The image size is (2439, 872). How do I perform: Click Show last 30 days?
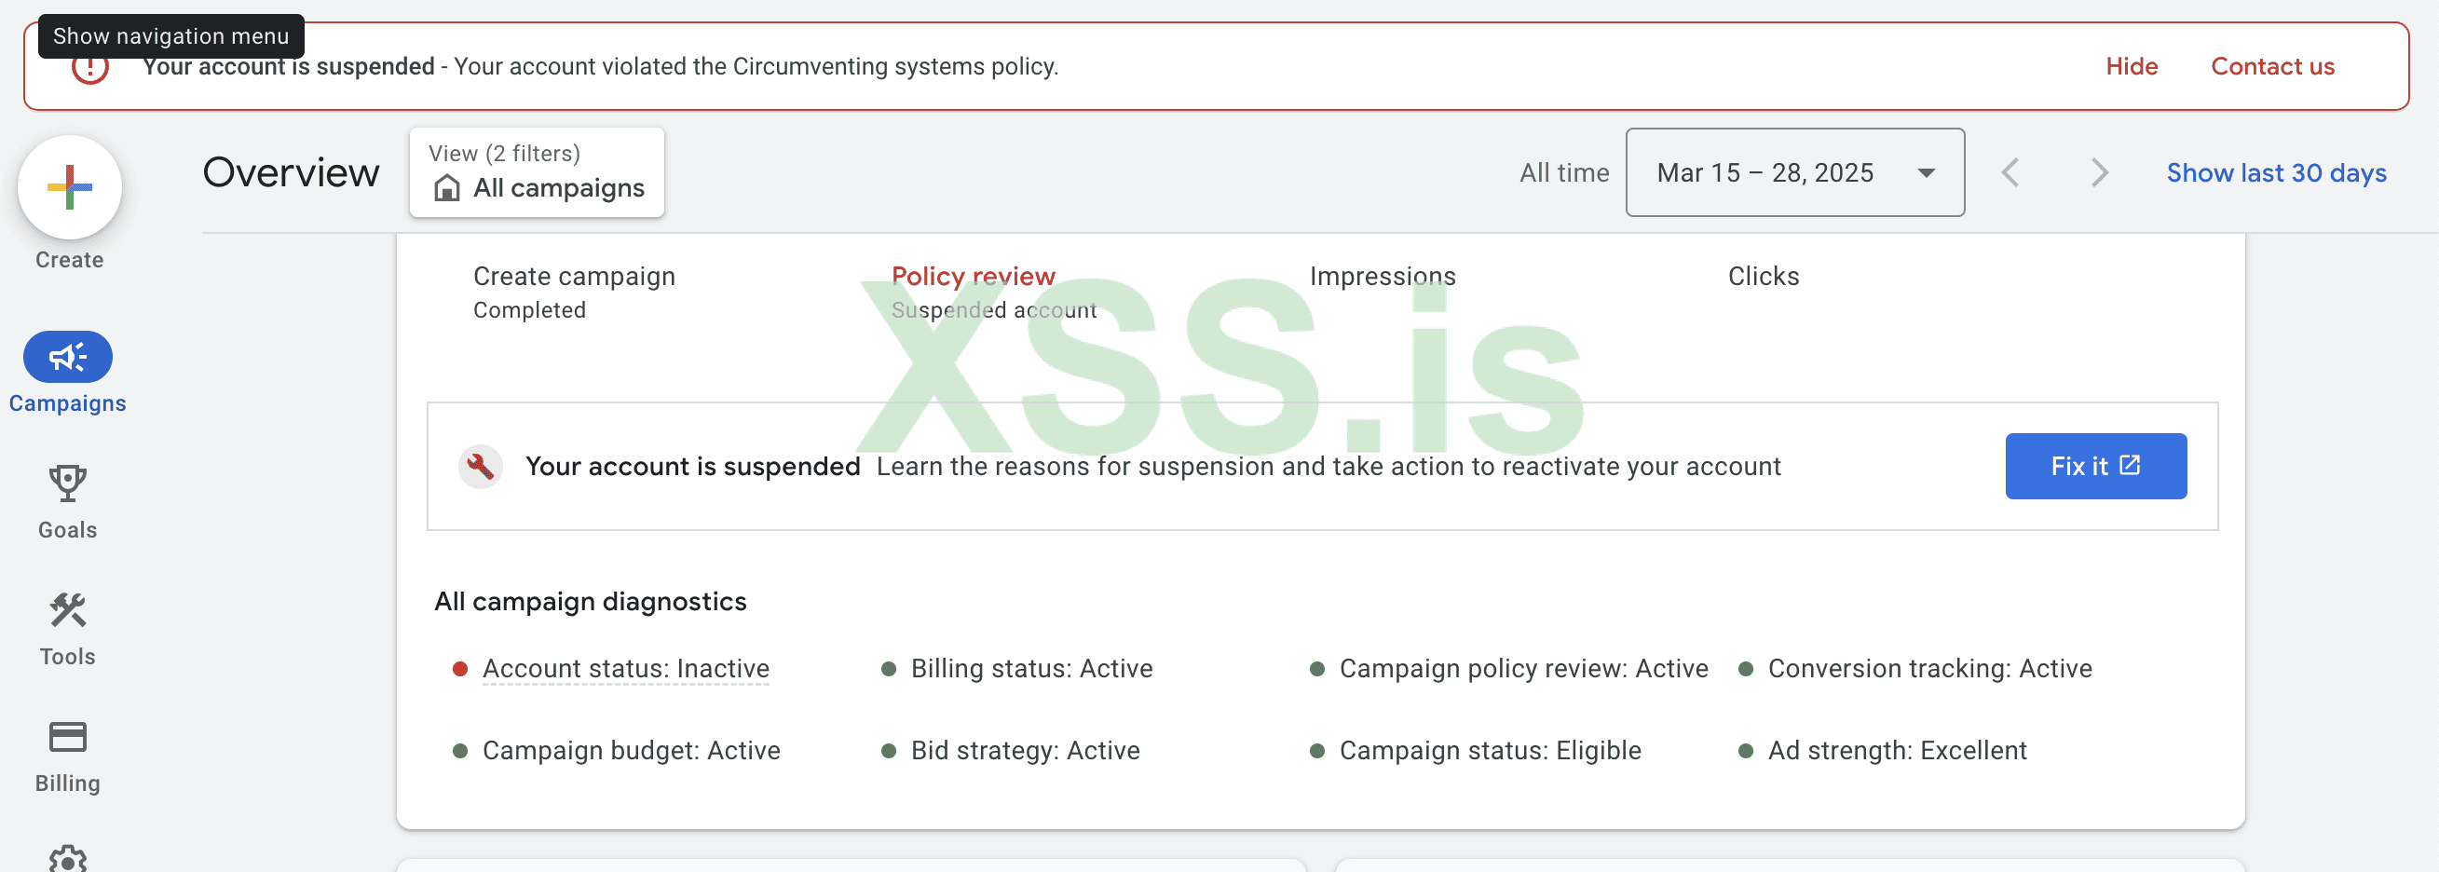pos(2275,172)
